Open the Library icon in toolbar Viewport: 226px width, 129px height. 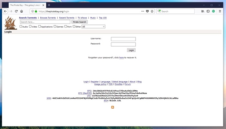(203, 11)
